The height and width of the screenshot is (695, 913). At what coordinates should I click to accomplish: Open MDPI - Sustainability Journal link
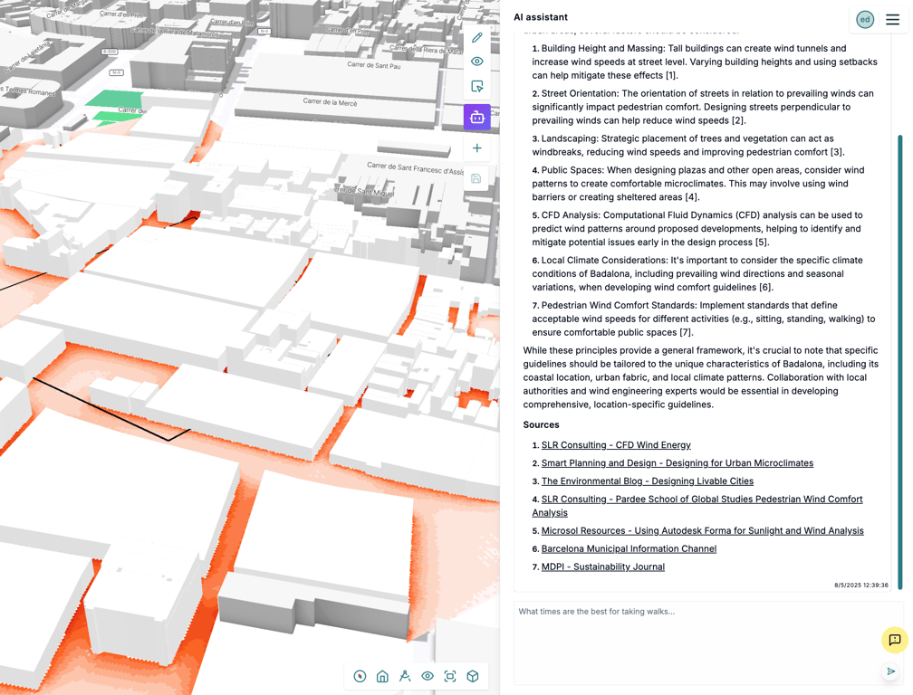(602, 566)
